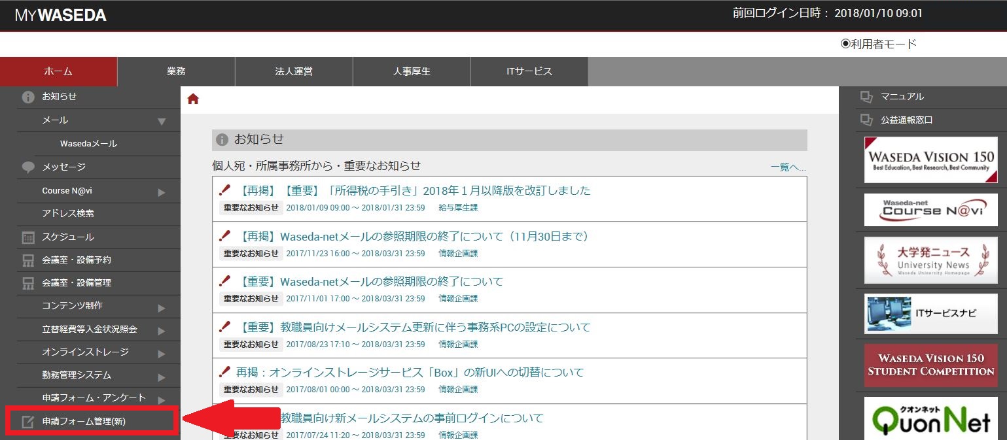This screenshot has height=440, width=1007.
Task: Open the 所得税の手引き 2018年1月以降版 notice
Action: coord(412,190)
